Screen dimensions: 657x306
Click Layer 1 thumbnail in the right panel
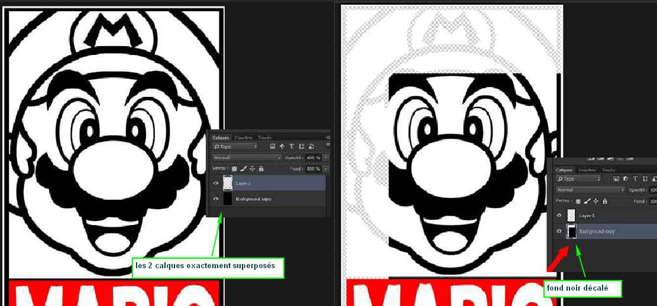coord(571,215)
